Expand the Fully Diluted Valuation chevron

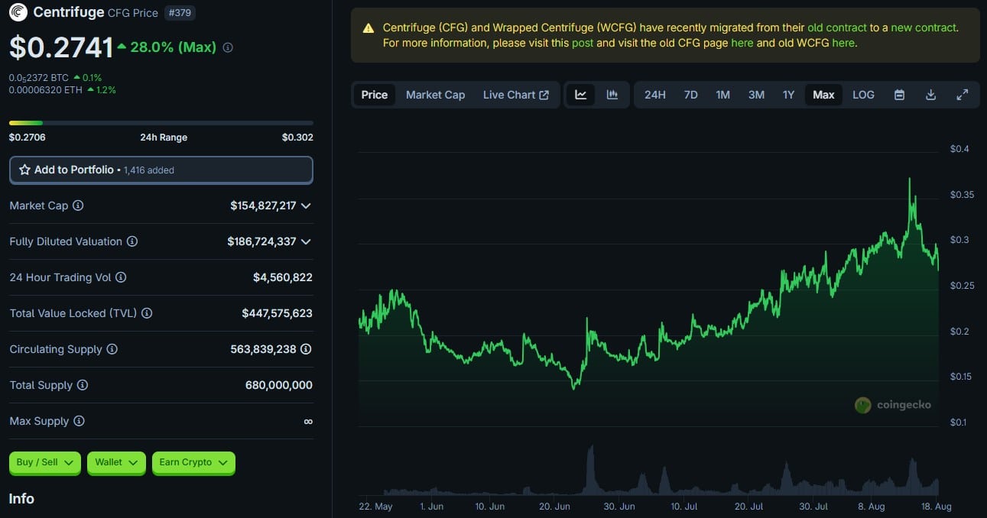(306, 241)
